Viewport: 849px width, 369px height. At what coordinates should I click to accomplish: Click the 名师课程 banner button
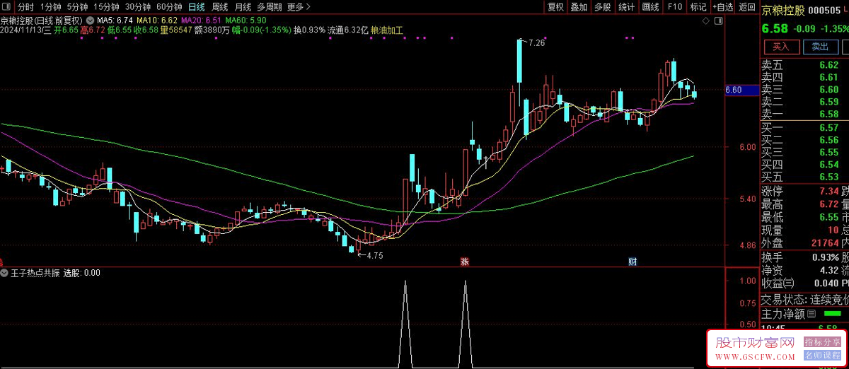coord(822,354)
